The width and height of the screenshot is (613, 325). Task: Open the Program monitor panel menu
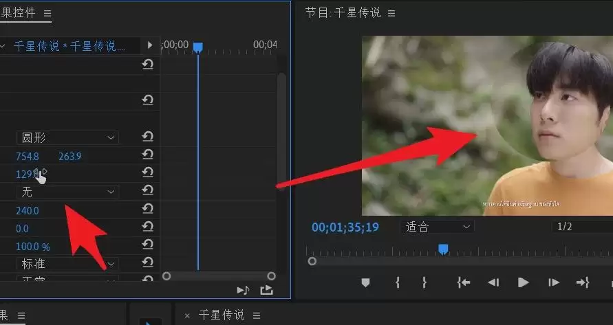(391, 13)
